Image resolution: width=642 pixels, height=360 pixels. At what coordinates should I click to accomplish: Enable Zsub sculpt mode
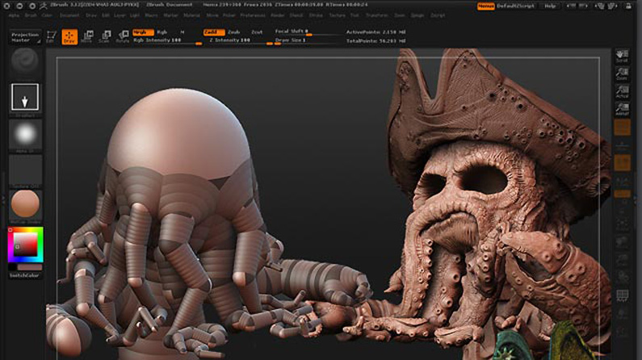click(233, 31)
